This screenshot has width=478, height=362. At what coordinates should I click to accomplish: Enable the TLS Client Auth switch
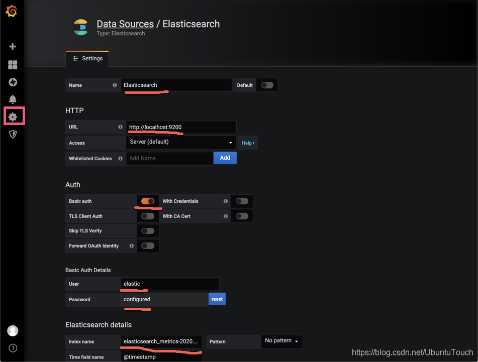point(148,216)
